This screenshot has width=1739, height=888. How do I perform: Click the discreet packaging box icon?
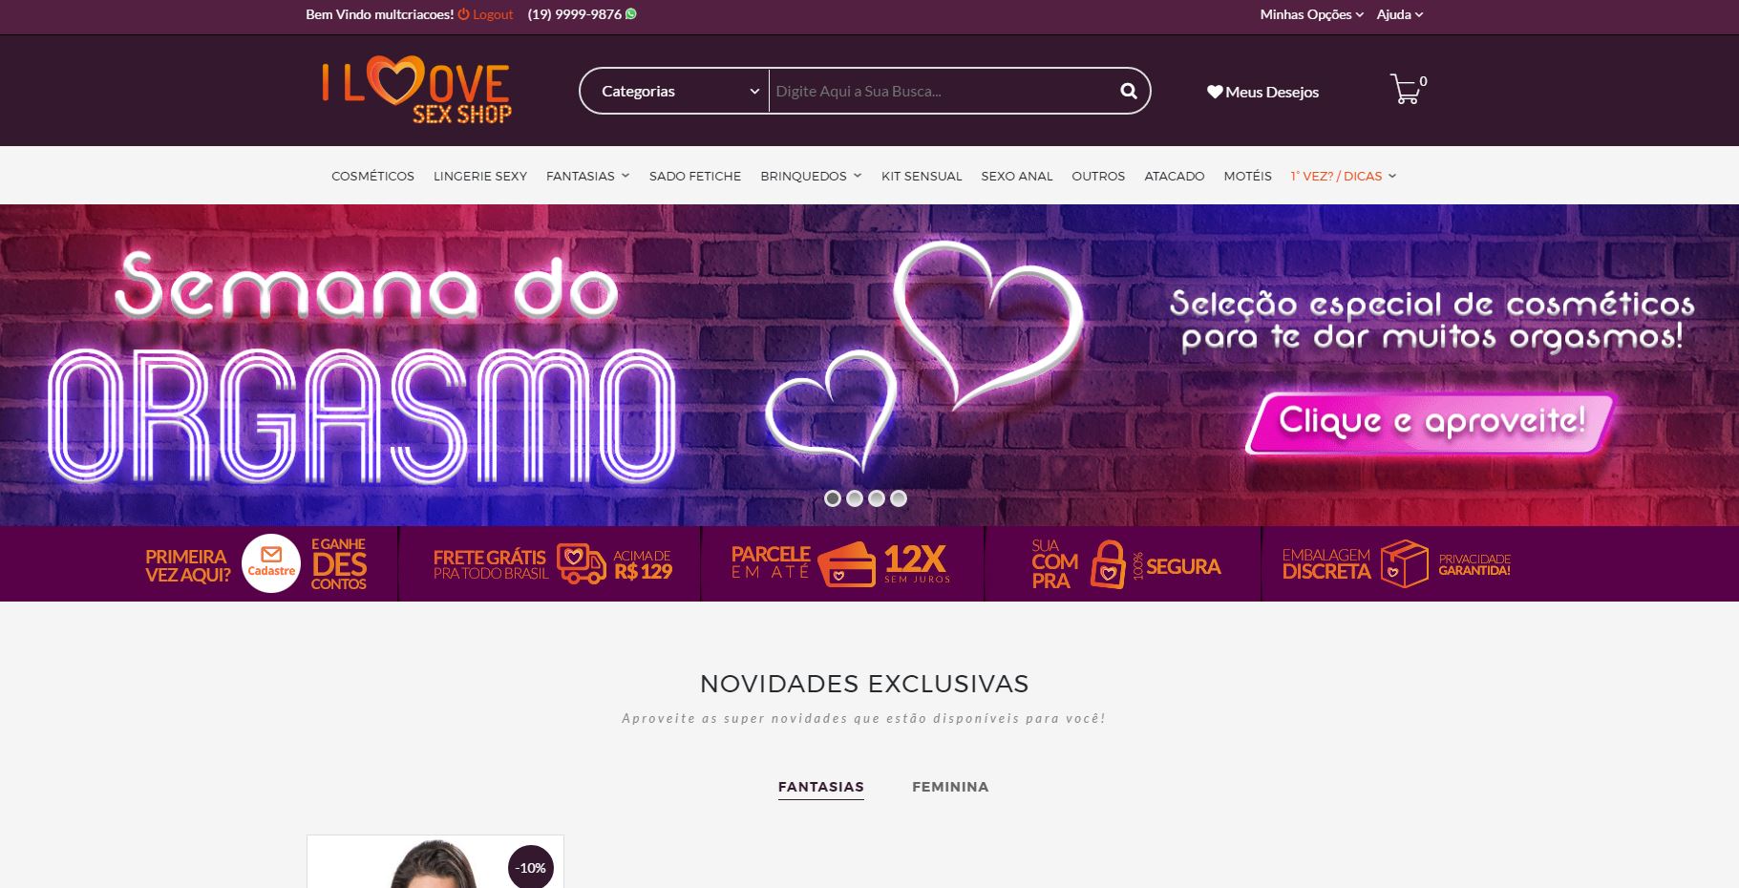1404,563
